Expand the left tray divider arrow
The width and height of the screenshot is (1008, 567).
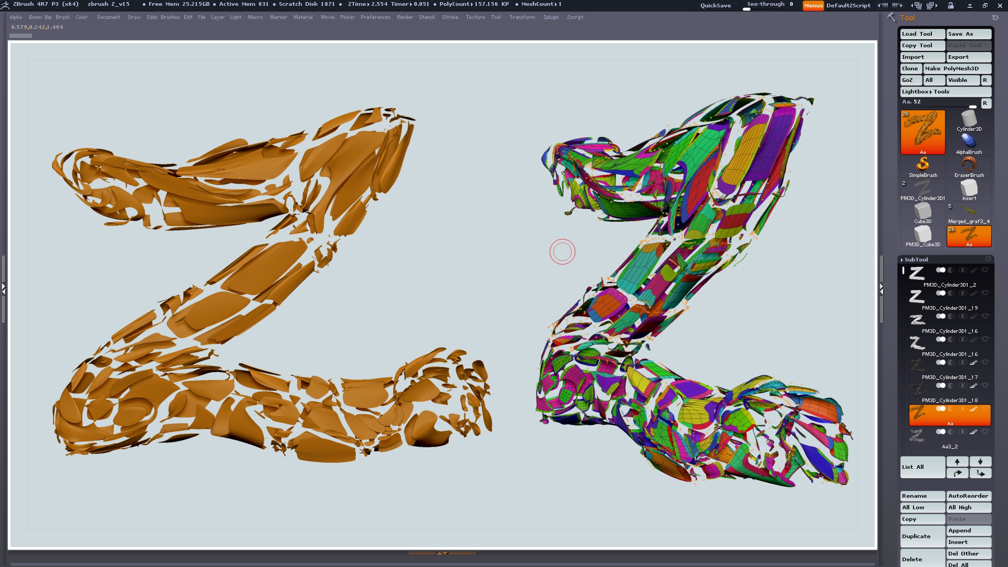[3, 288]
